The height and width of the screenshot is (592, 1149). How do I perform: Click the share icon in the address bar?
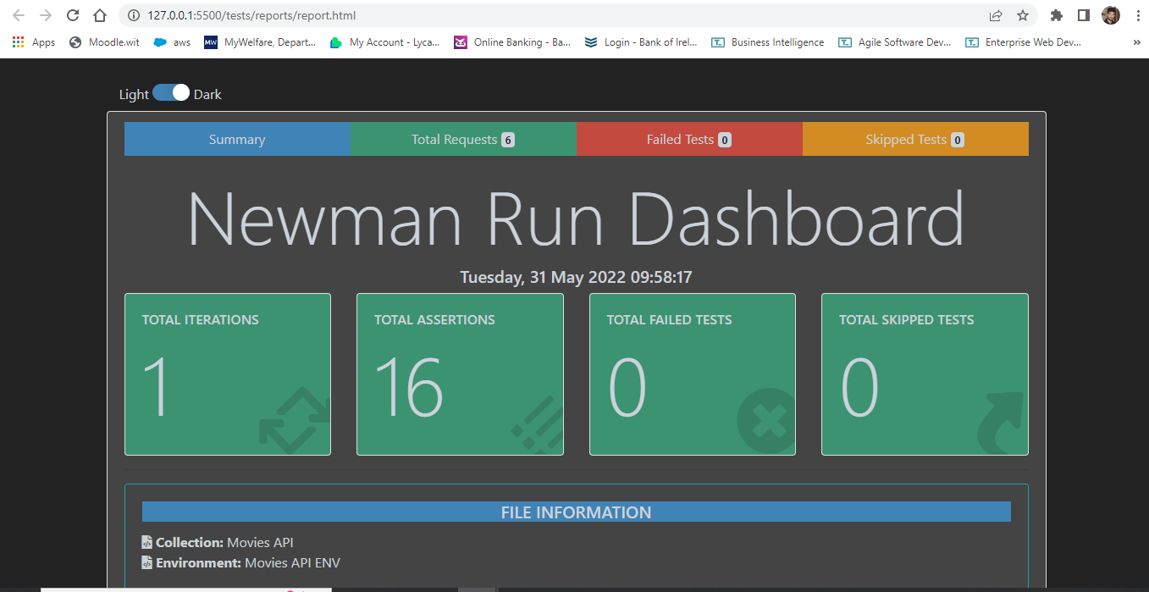tap(996, 14)
